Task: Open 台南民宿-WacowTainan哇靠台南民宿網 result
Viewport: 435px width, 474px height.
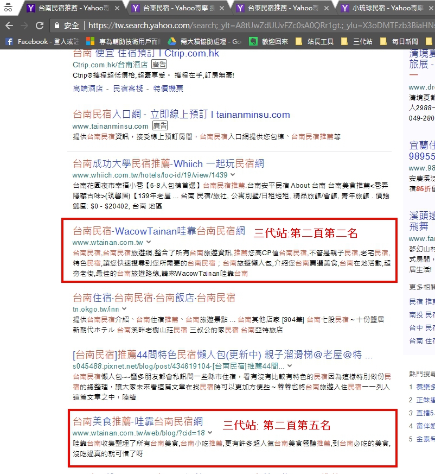Action: tap(159, 231)
